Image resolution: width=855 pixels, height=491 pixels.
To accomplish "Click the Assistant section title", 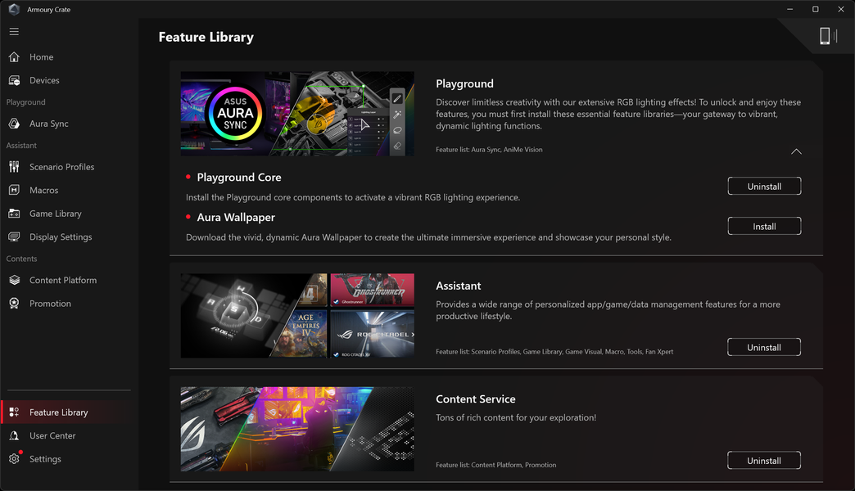I will tap(458, 286).
